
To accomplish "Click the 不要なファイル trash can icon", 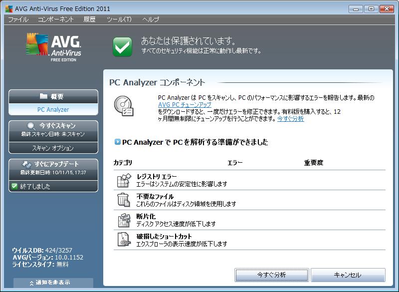I will coord(124,200).
